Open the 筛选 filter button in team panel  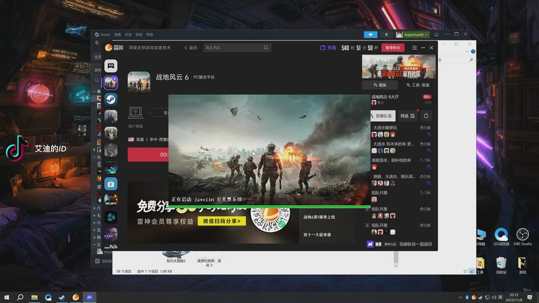tap(408, 116)
